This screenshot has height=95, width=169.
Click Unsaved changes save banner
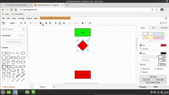pyautogui.click(x=55, y=18)
